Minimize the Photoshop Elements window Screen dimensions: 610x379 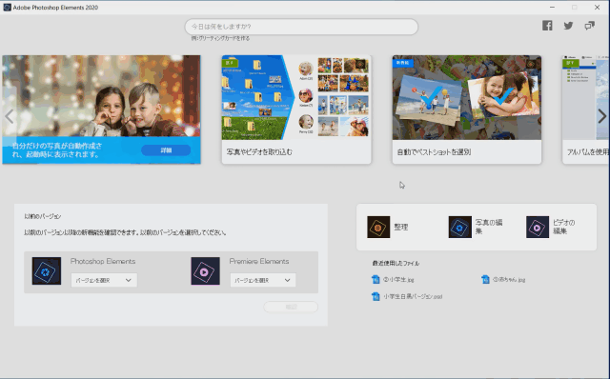(x=552, y=8)
